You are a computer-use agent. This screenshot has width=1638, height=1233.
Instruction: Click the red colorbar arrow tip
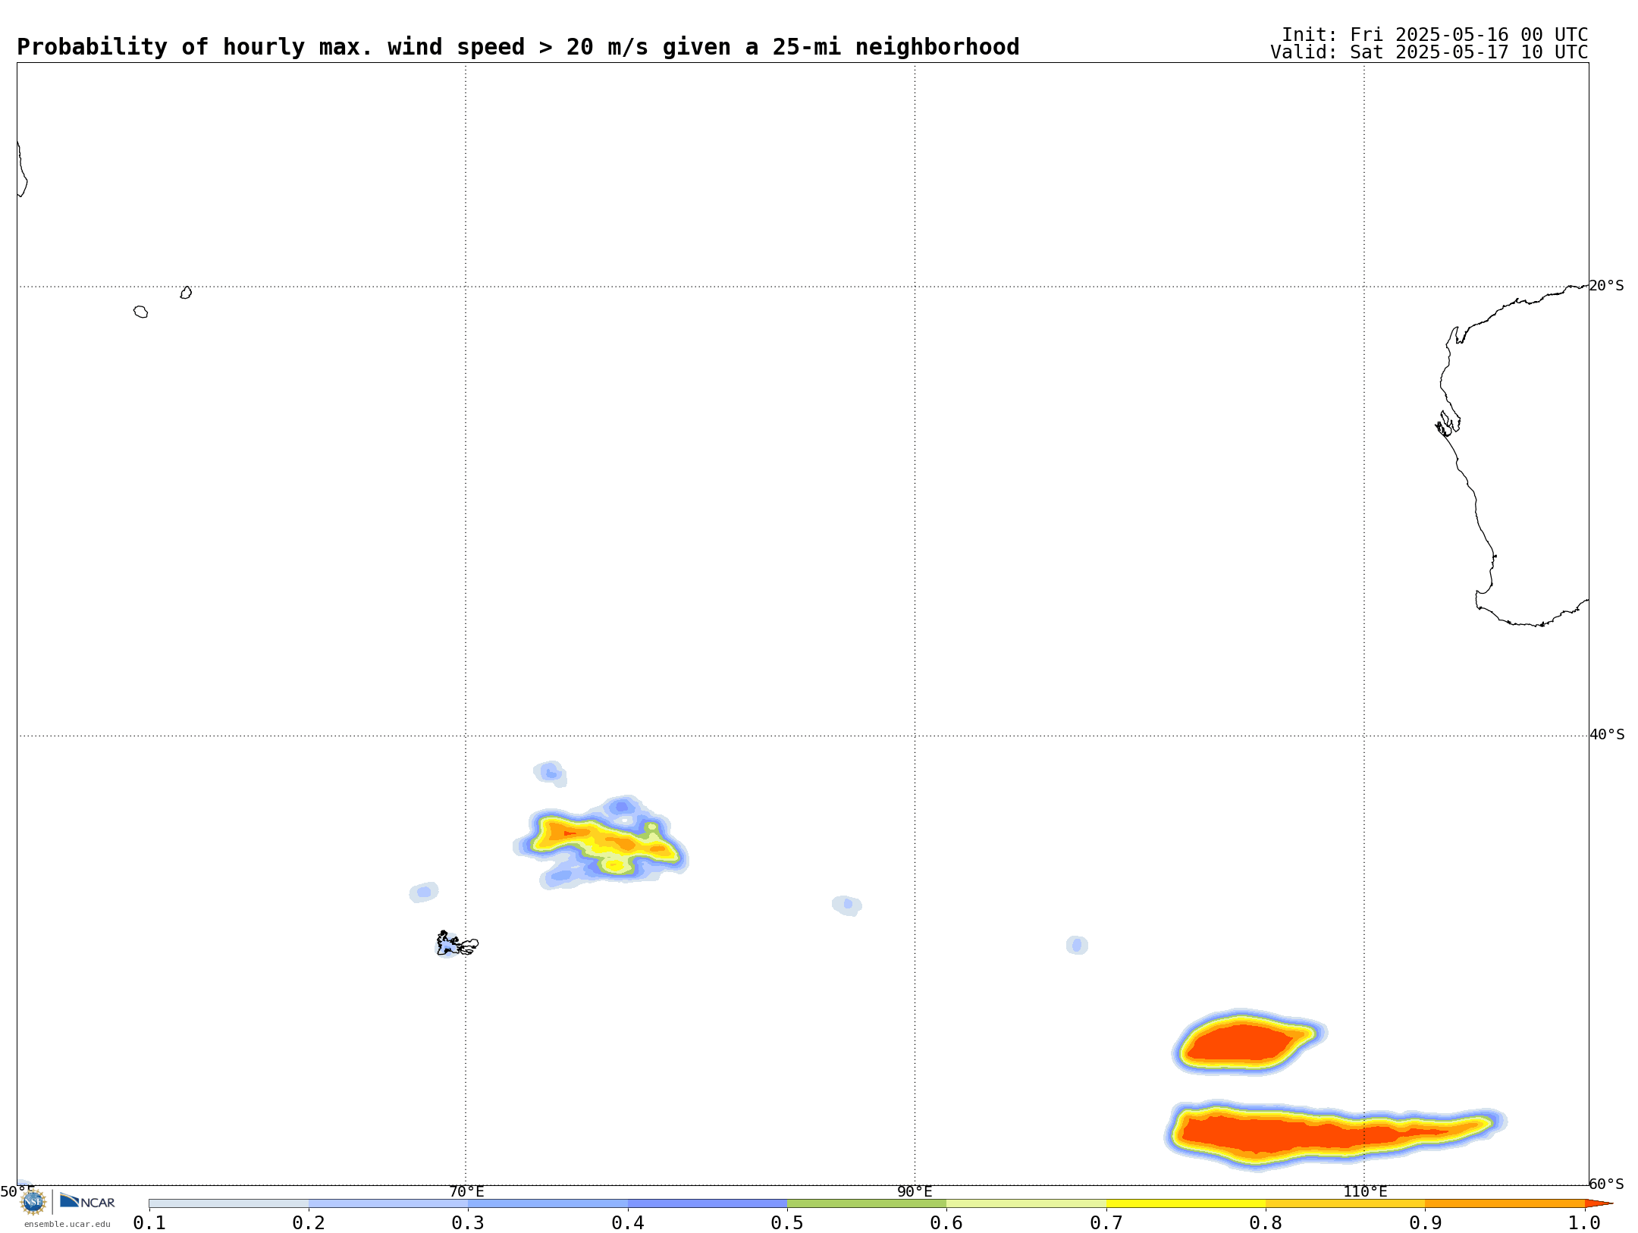coord(1599,1203)
